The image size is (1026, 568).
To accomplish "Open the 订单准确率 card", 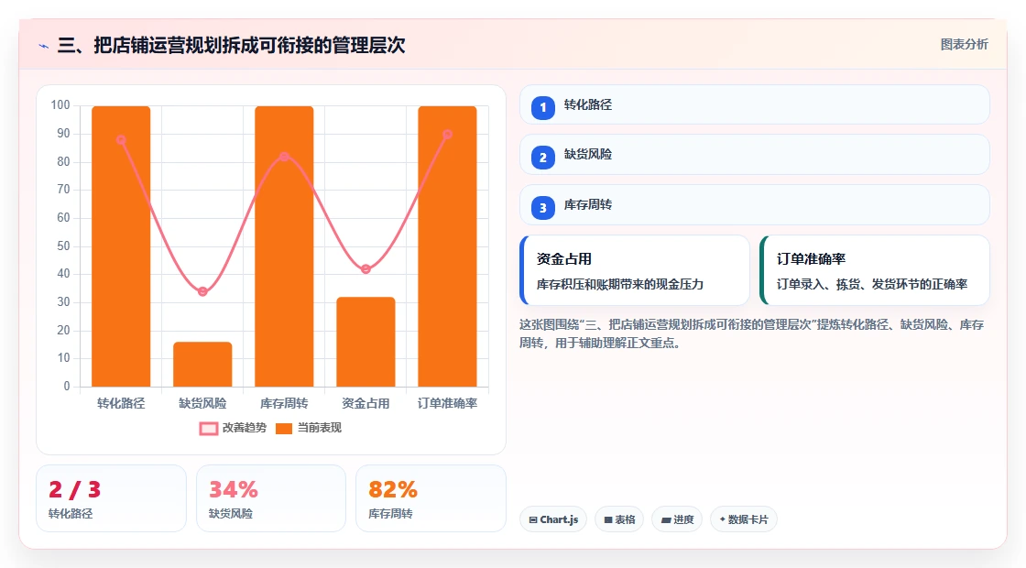I will (x=875, y=270).
